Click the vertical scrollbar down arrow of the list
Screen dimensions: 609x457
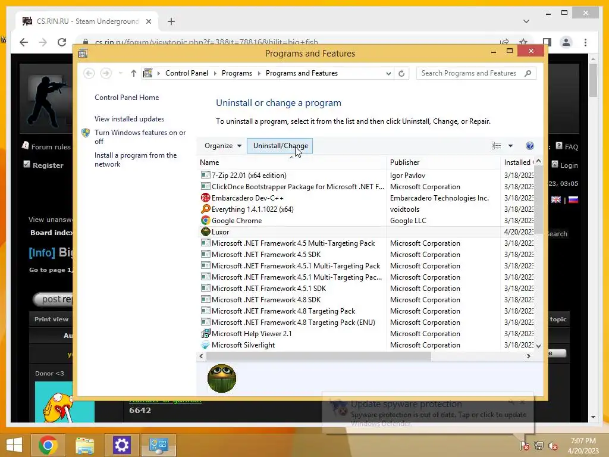point(539,346)
